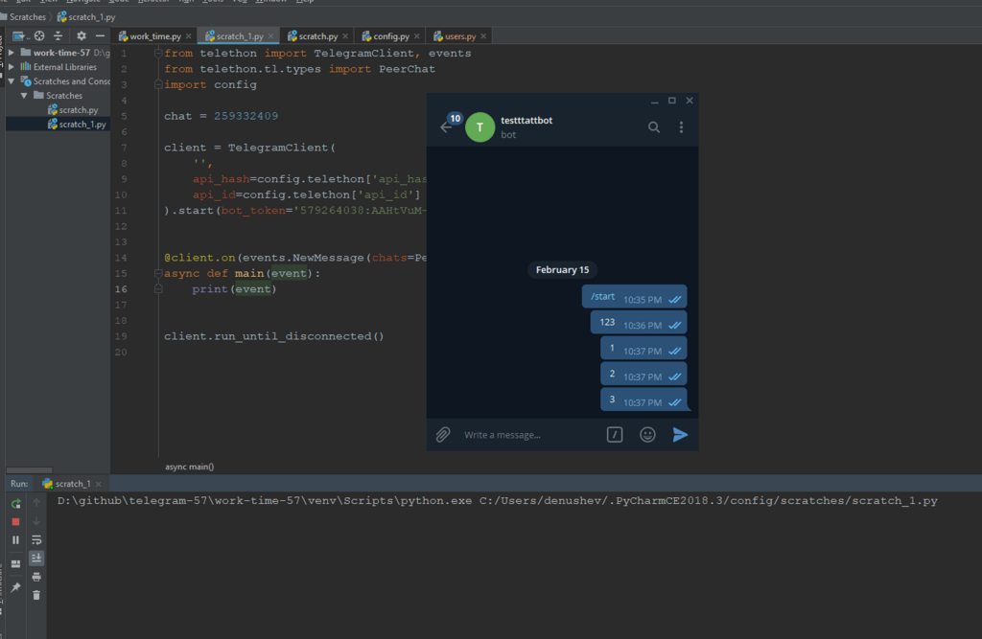Click client.run_until_disconnected() code line
The height and width of the screenshot is (639, 982).
click(273, 336)
